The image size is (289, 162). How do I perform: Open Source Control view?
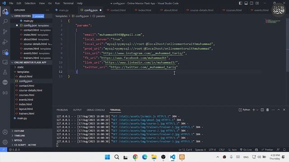click(x=5, y=31)
